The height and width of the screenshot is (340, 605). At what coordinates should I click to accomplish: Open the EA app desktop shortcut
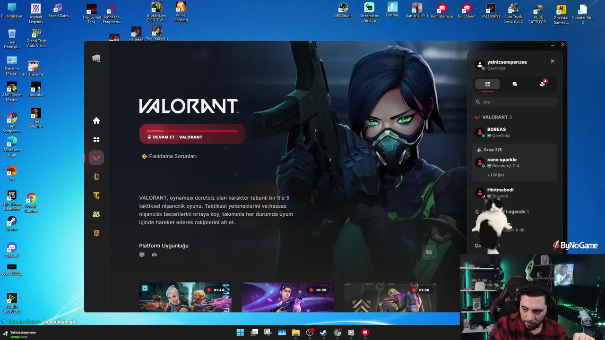12,173
